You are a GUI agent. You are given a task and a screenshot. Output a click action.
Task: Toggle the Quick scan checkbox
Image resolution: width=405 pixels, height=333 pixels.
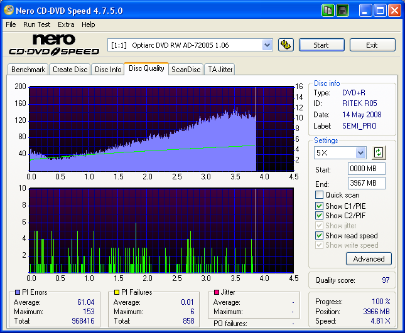319,195
